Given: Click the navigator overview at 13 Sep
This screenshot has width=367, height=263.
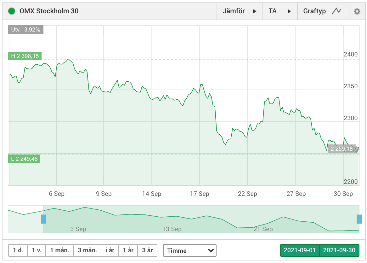Looking at the screenshot, I should (172, 229).
